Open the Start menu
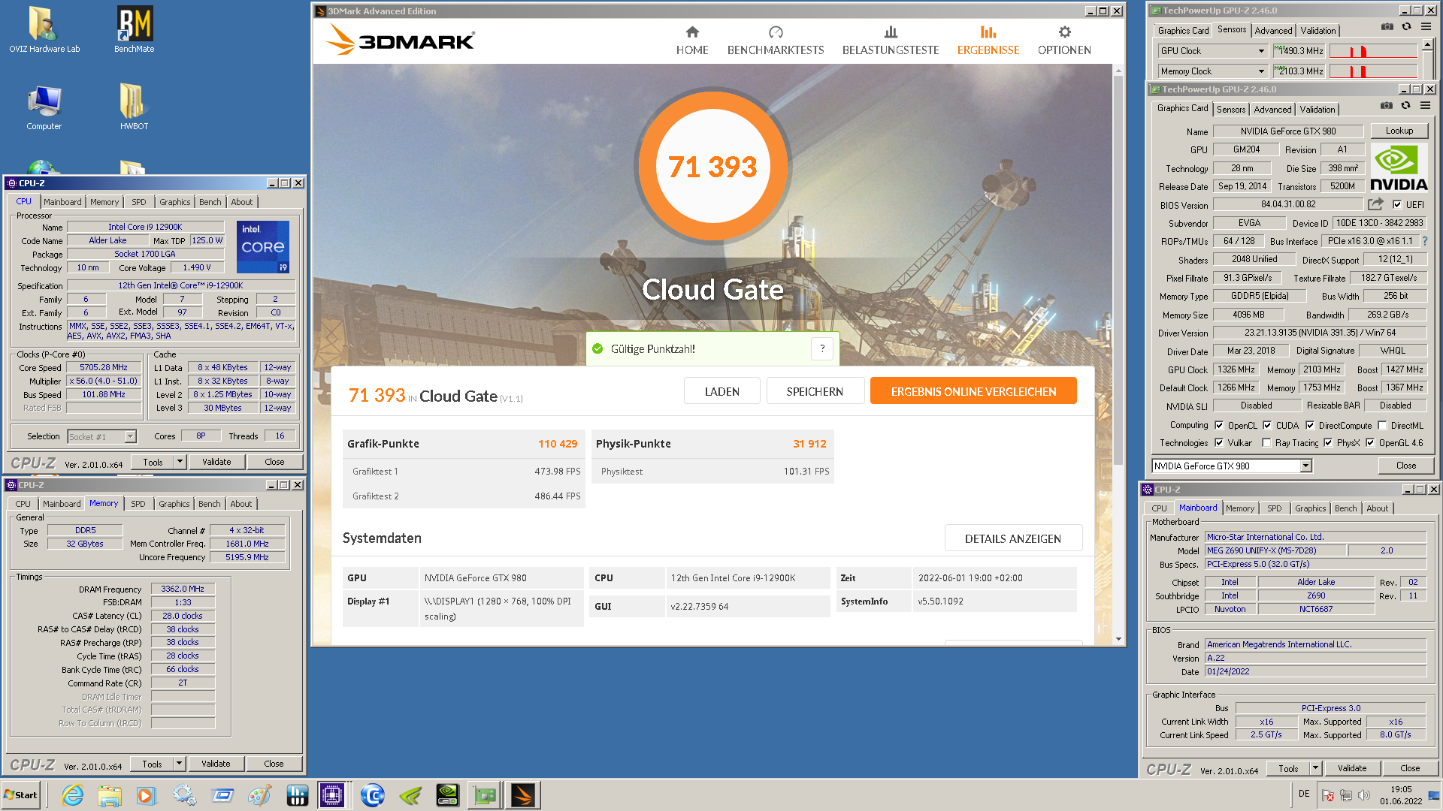The height and width of the screenshot is (811, 1443). point(21,795)
